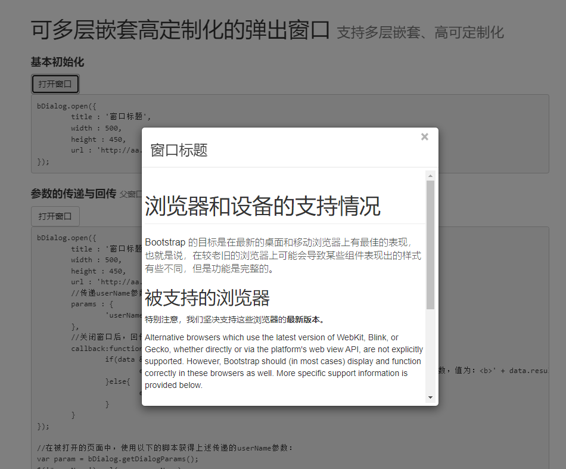This screenshot has width=566, height=469.
Task: Click the code word }else{ in second block
Action: coord(118,381)
